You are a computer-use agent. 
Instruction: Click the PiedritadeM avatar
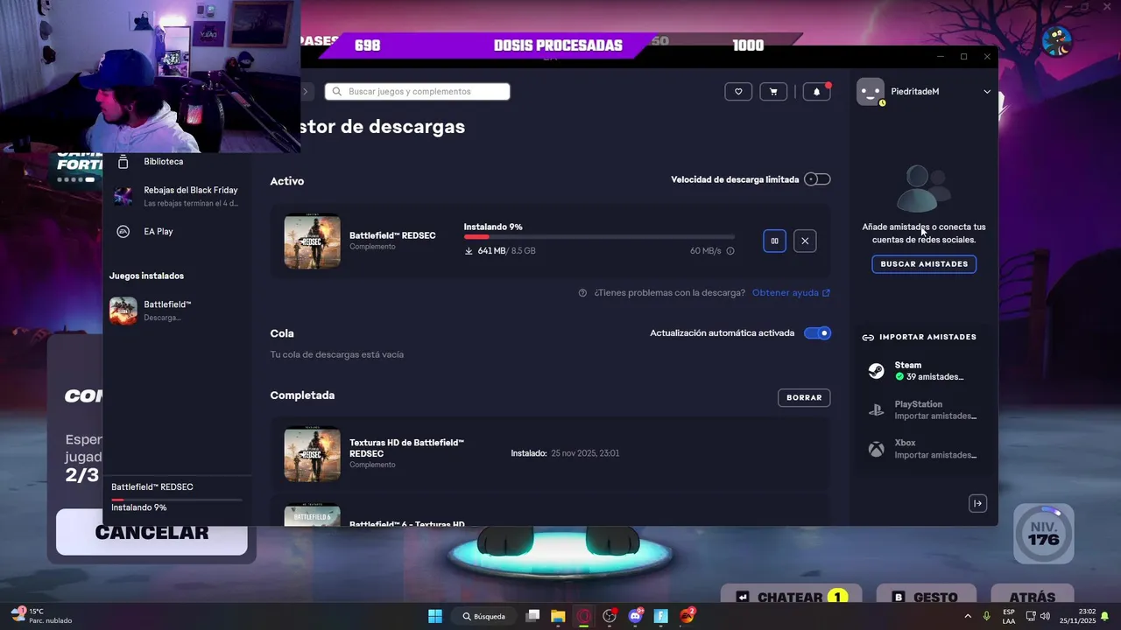[x=870, y=91]
